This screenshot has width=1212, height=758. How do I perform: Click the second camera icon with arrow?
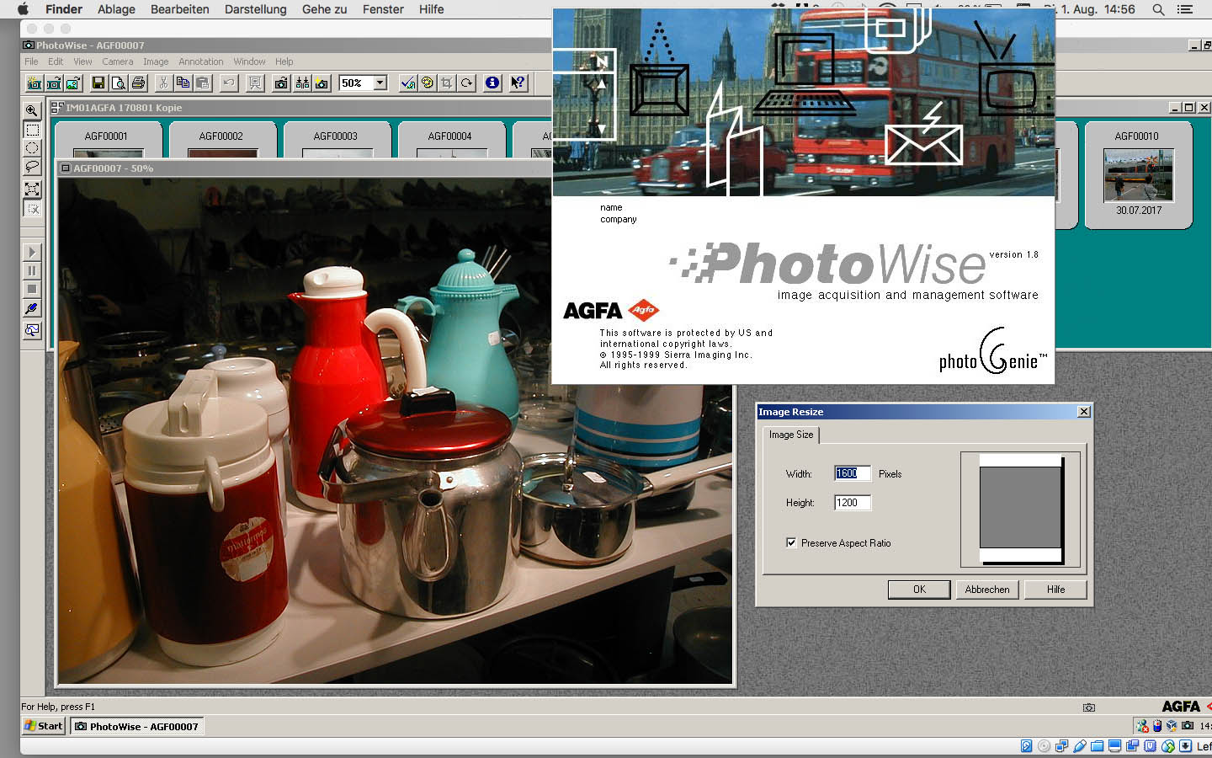tap(54, 83)
